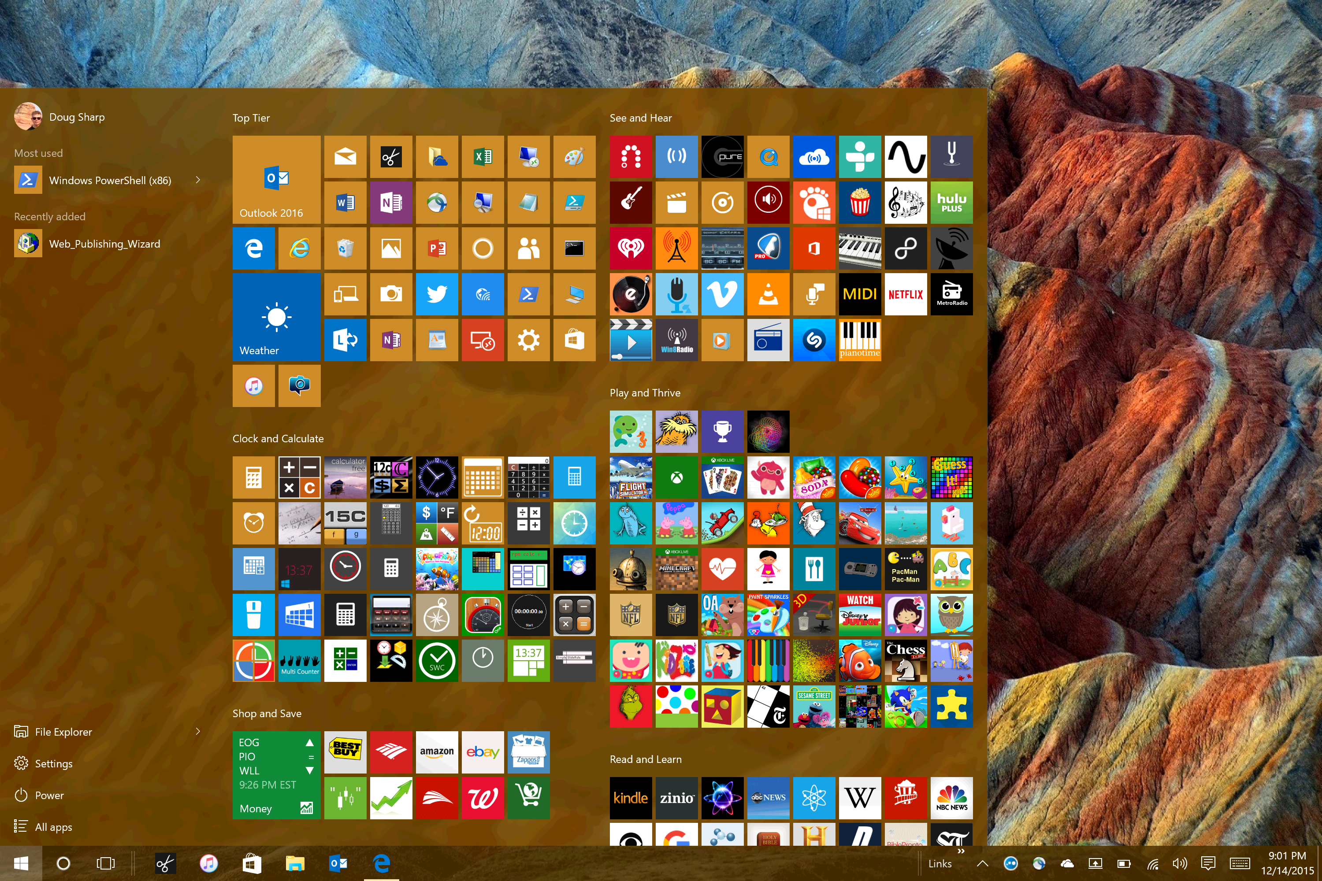Open the Hulu Plus tile
1322x881 pixels.
pos(951,202)
